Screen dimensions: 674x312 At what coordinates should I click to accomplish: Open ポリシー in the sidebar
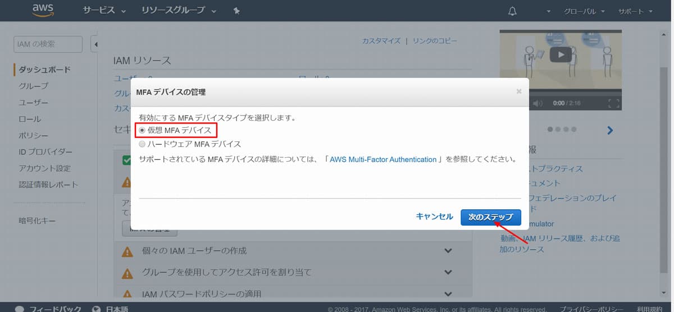coord(34,135)
